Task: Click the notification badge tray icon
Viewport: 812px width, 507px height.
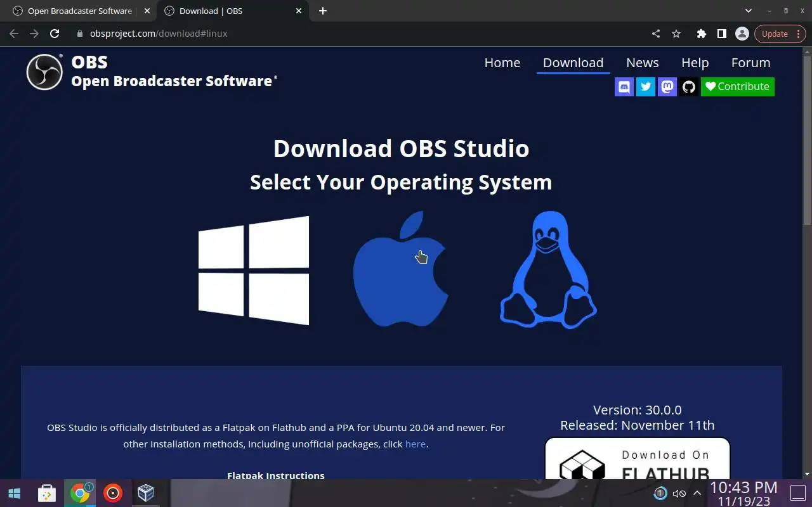Action: tap(660, 493)
